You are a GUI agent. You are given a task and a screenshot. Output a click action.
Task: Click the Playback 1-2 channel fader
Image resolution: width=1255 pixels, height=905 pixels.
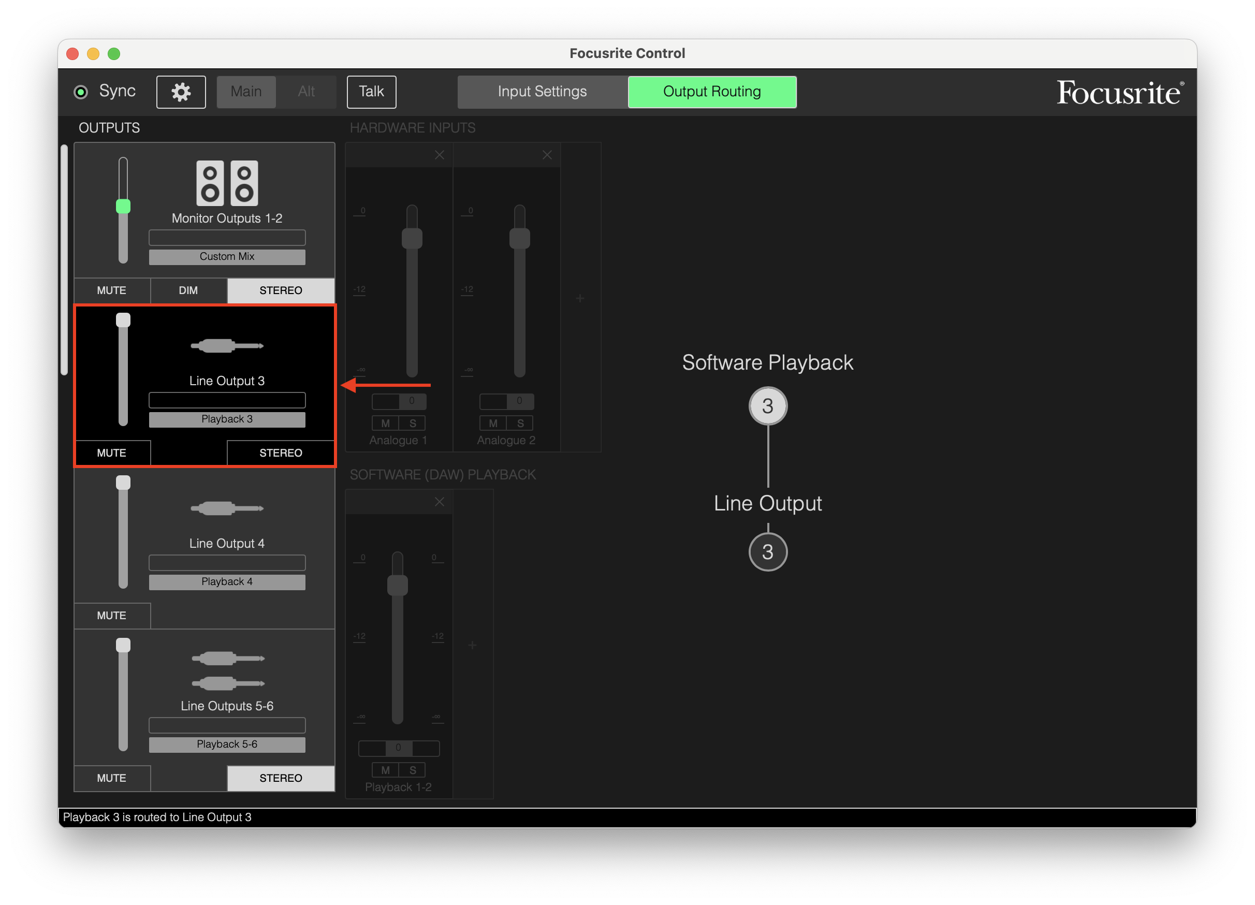point(397,585)
